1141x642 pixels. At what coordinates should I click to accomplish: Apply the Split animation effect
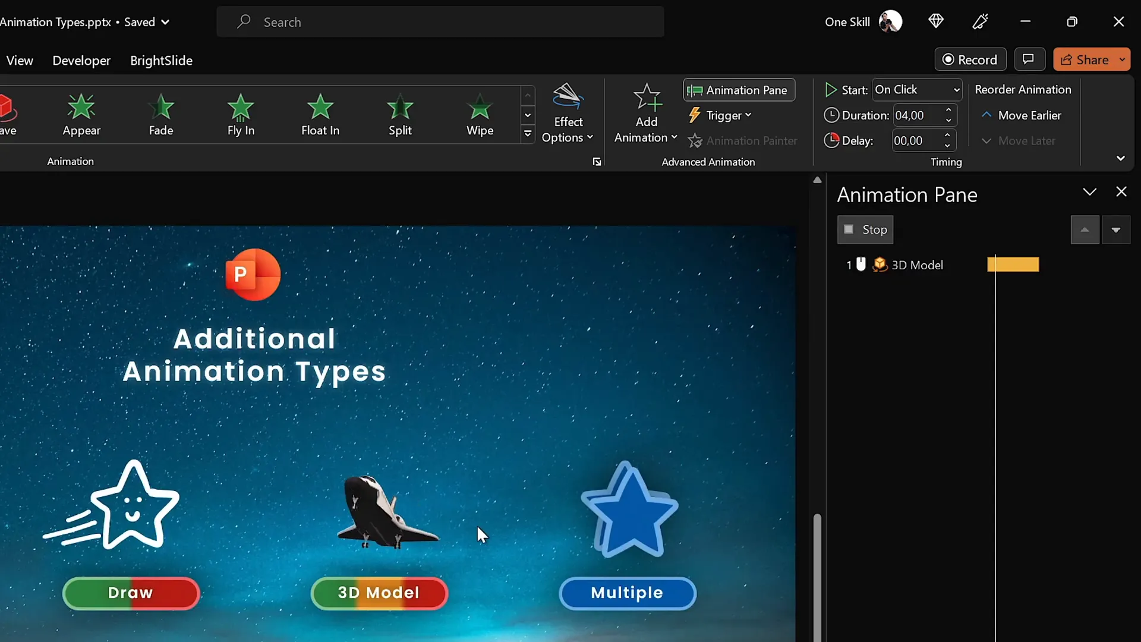(x=400, y=115)
